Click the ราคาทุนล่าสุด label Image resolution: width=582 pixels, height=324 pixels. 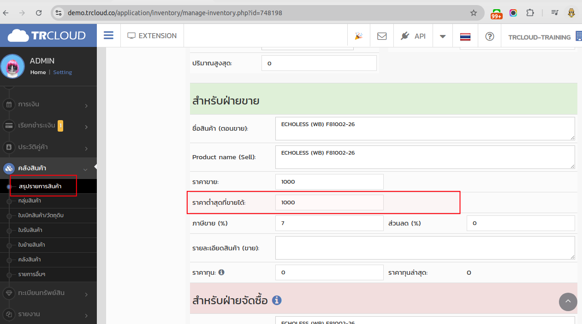click(408, 272)
